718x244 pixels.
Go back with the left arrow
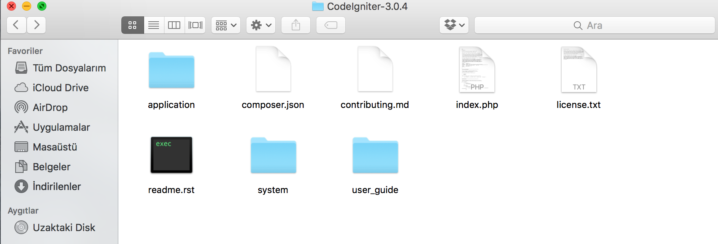pyautogui.click(x=16, y=25)
